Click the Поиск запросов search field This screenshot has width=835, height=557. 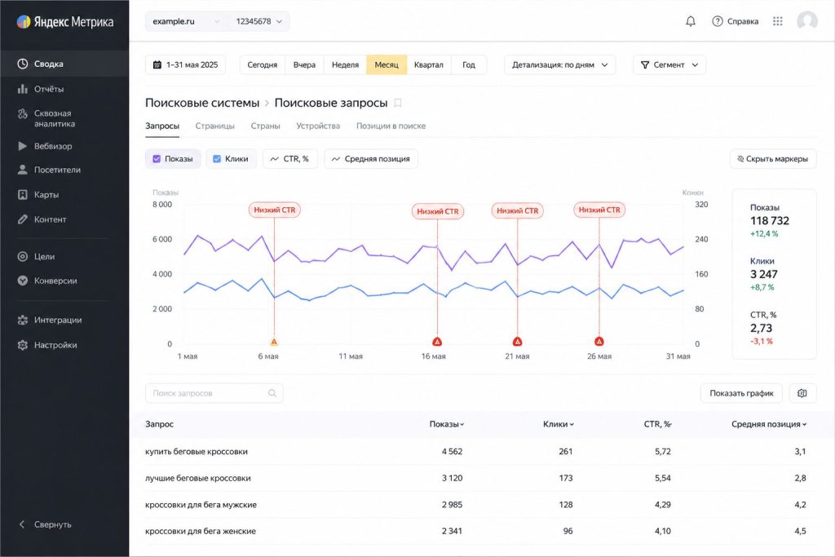214,393
